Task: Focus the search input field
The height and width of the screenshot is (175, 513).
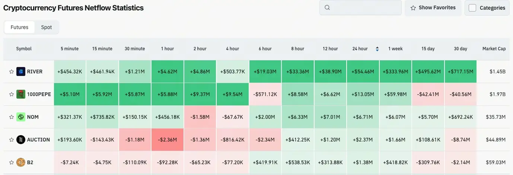Action: [x=360, y=7]
